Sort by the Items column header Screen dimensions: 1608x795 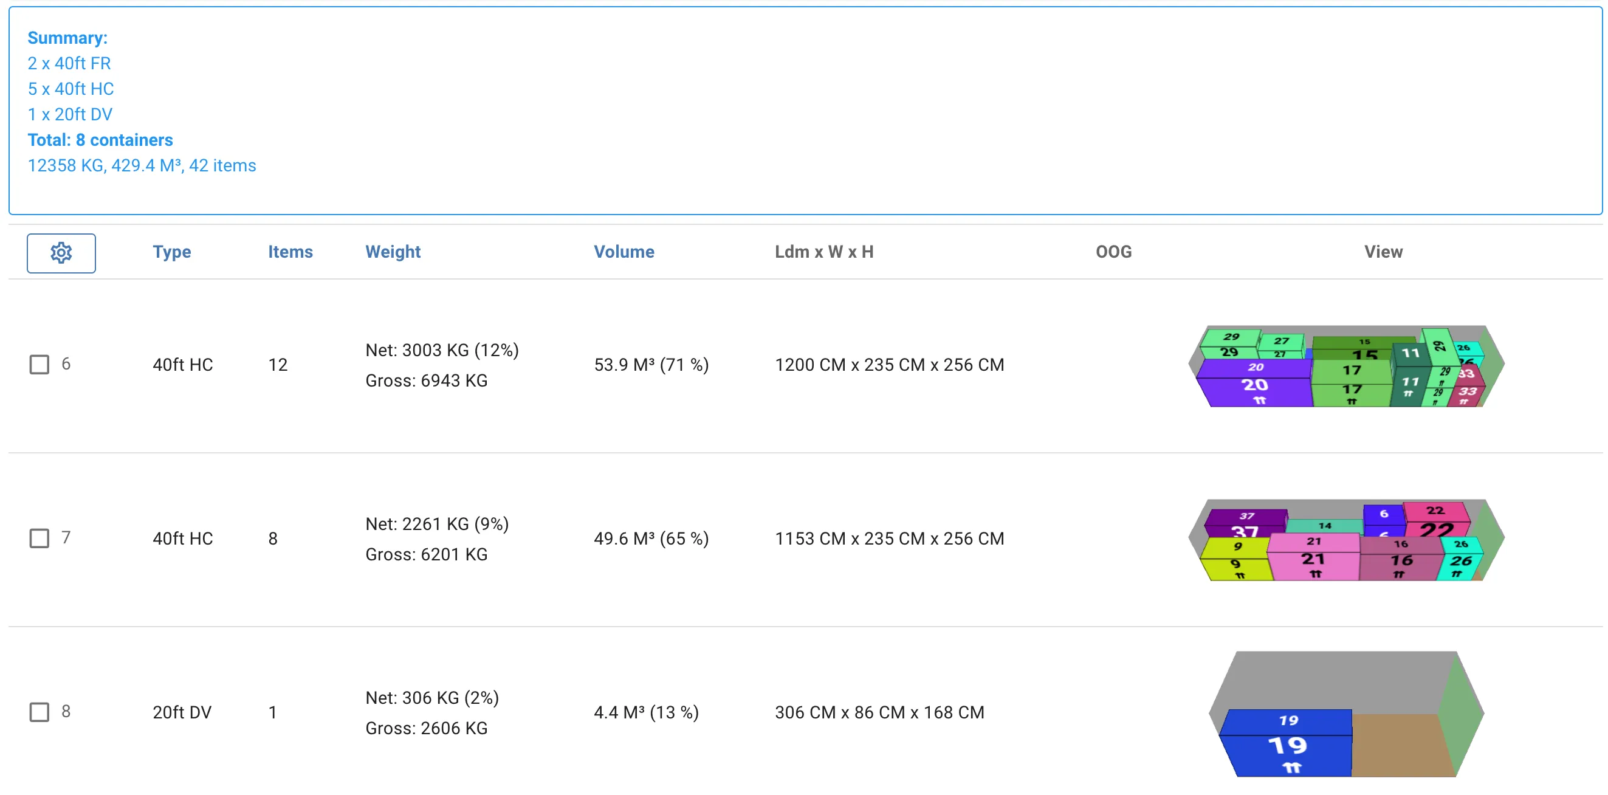click(290, 252)
